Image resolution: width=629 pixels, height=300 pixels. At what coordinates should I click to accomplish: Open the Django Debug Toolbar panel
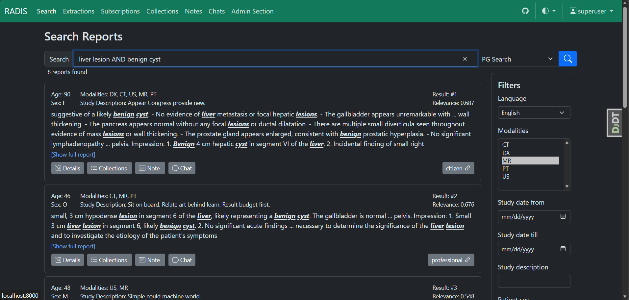coord(614,123)
